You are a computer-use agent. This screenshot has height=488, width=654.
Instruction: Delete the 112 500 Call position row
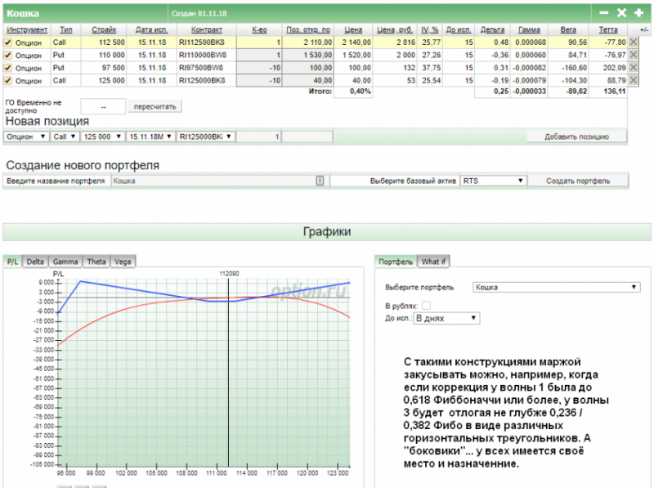pyautogui.click(x=634, y=42)
